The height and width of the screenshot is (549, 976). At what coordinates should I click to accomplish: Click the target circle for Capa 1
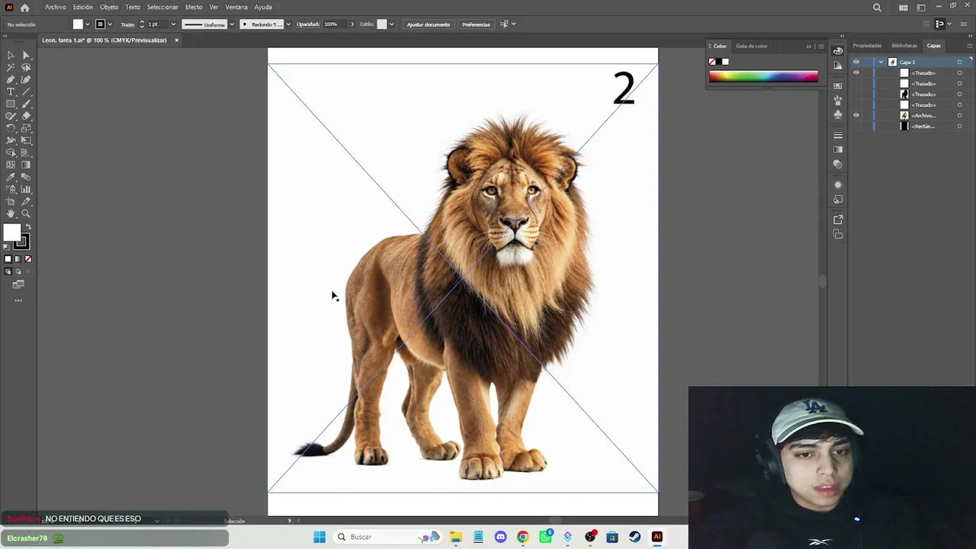[959, 62]
